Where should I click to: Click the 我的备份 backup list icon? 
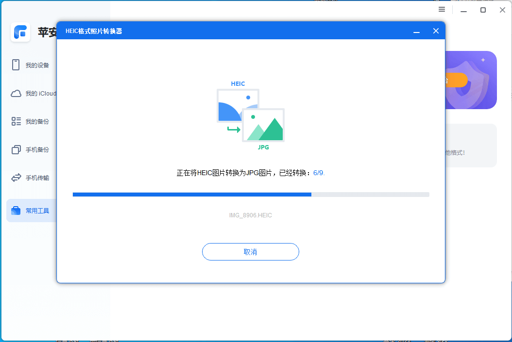click(15, 121)
